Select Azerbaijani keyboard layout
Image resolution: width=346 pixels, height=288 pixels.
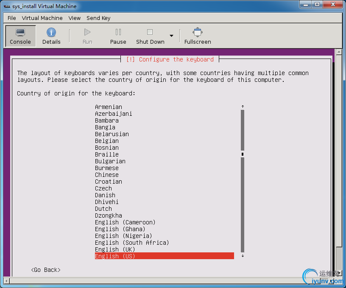pos(113,114)
